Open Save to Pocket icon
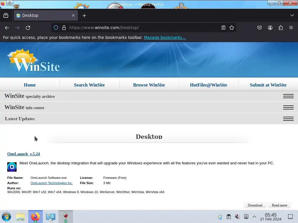The image size is (298, 223). click(x=259, y=28)
